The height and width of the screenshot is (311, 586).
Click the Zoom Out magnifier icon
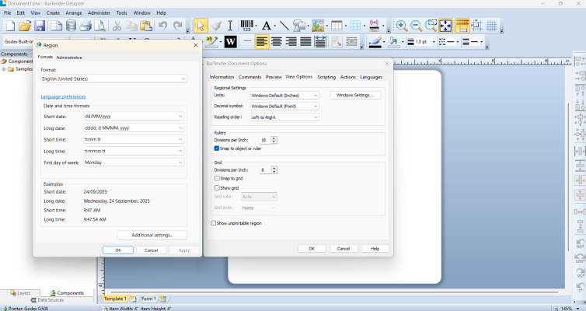click(x=416, y=26)
